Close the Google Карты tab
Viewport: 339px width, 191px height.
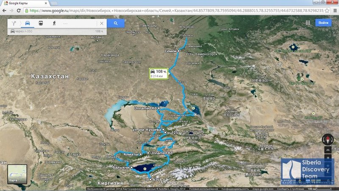point(46,3)
